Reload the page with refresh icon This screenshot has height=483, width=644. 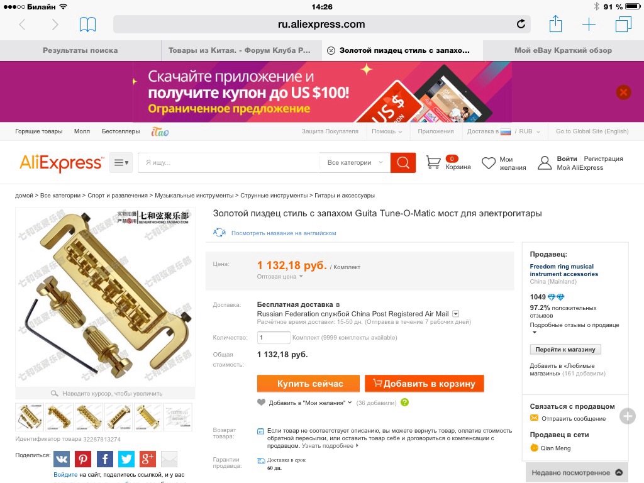coord(521,25)
